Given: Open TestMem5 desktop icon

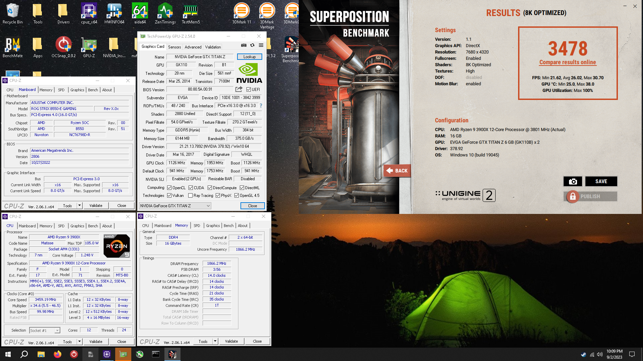Looking at the screenshot, I should pyautogui.click(x=191, y=13).
